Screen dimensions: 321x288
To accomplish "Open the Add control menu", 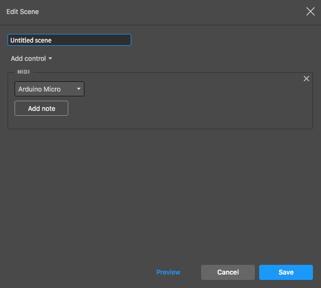I will (x=31, y=59).
